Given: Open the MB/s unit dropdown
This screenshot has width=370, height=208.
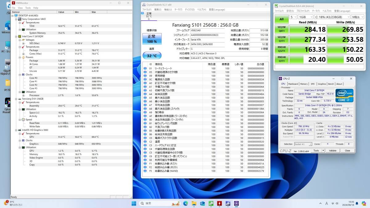Looking at the screenshot, I should point(358,17).
